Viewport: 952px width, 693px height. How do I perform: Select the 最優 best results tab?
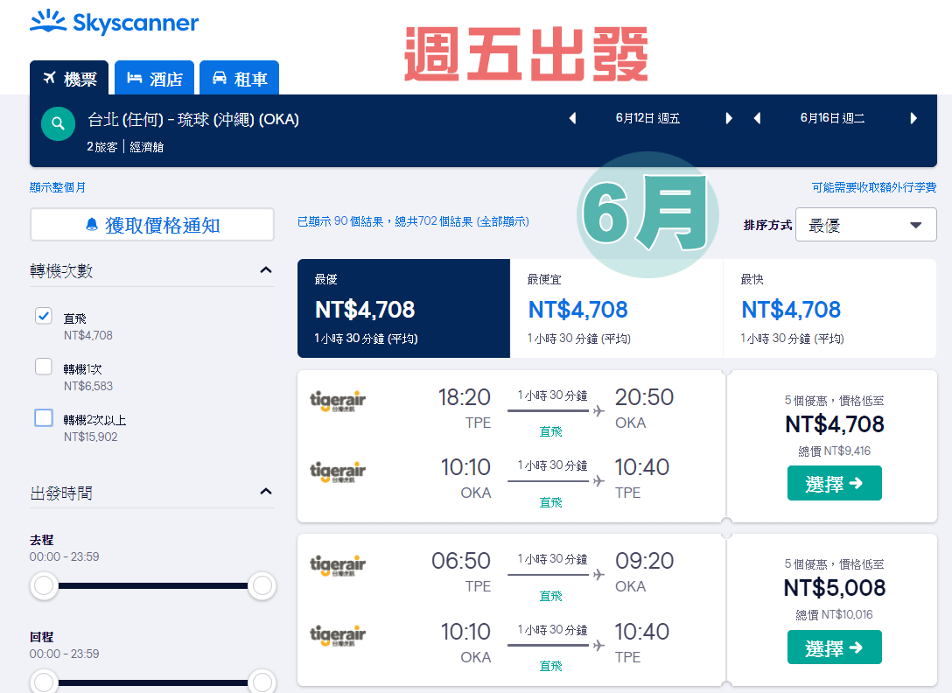point(403,309)
